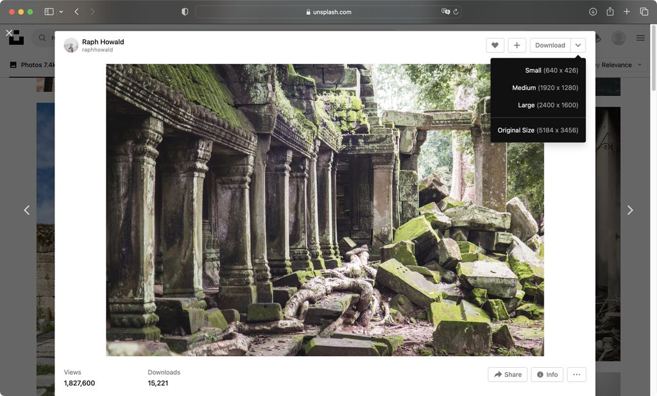Add photo to a collection with plus icon
The width and height of the screenshot is (657, 396).
(517, 45)
